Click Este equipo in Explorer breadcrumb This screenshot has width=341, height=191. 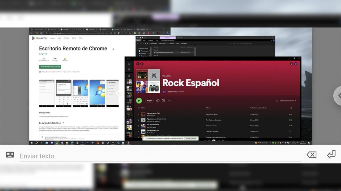pyautogui.click(x=154, y=43)
